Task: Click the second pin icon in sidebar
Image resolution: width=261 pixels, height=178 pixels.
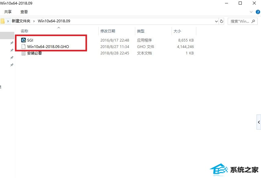Action: click(x=12, y=50)
